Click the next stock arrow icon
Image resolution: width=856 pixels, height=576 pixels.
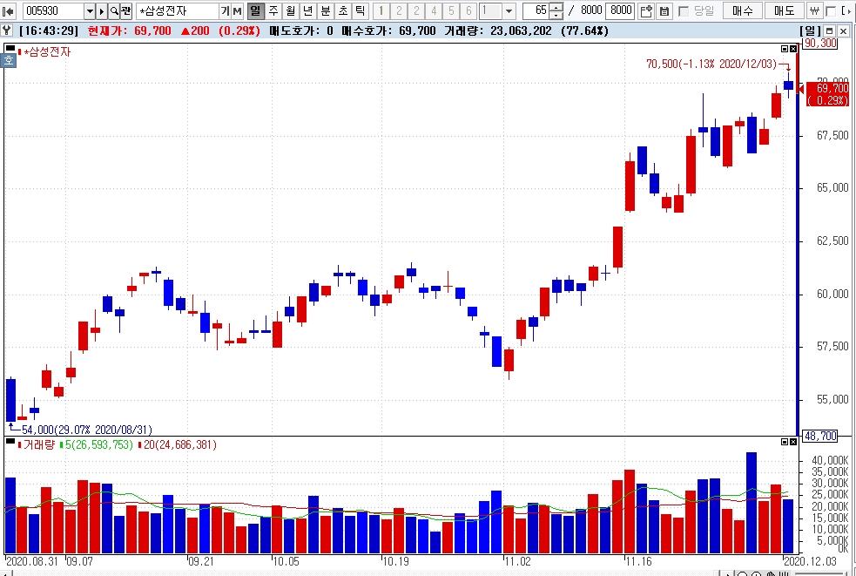(102, 10)
